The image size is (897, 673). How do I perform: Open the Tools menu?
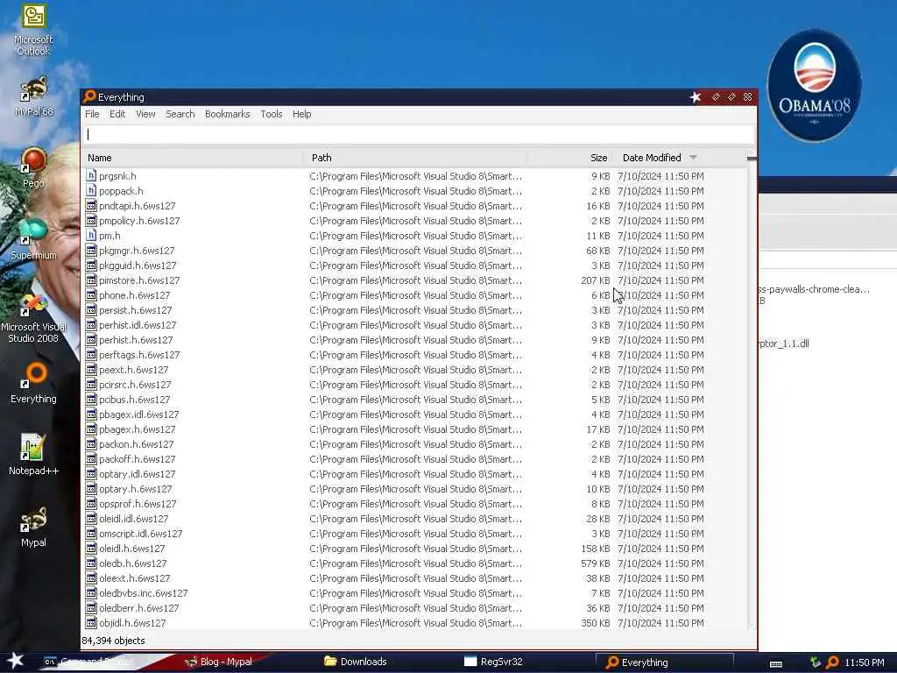[x=272, y=114]
